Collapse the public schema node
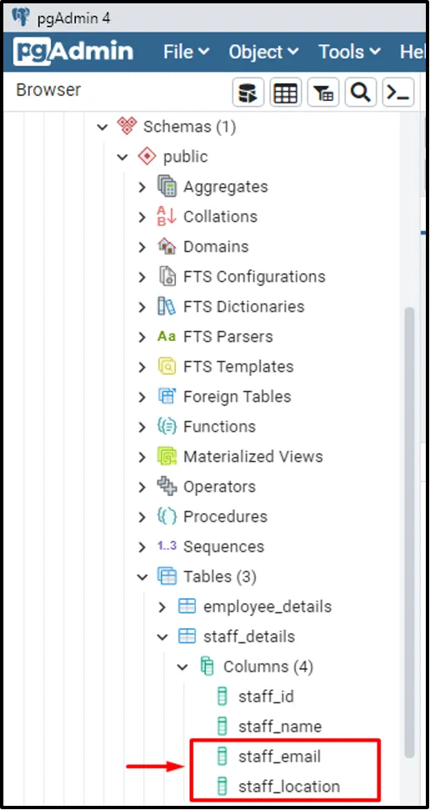The width and height of the screenshot is (430, 810). [x=122, y=157]
